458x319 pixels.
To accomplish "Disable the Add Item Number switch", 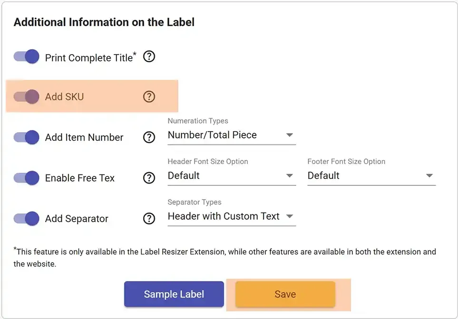I will [26, 137].
